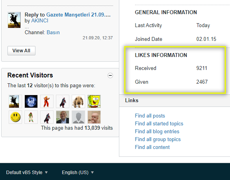Select timestamp 21.09.20, 12:37
Image resolution: width=230 pixels, height=180 pixels.
click(x=98, y=38)
